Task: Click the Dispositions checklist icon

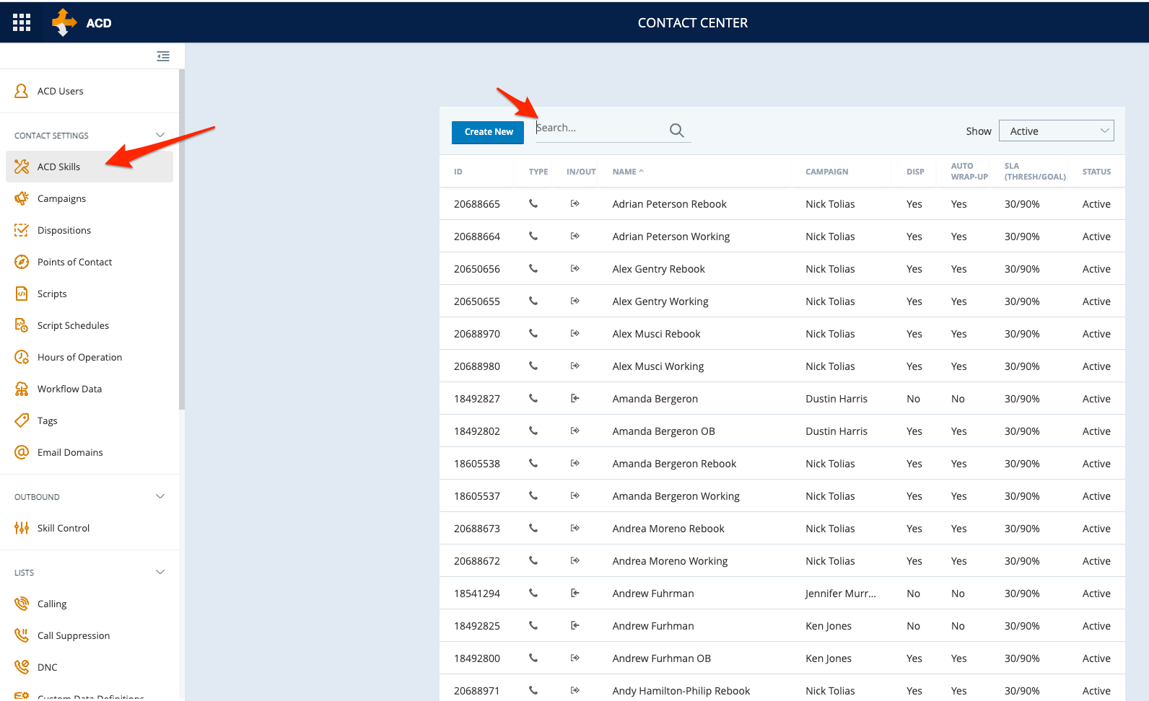Action: (22, 230)
